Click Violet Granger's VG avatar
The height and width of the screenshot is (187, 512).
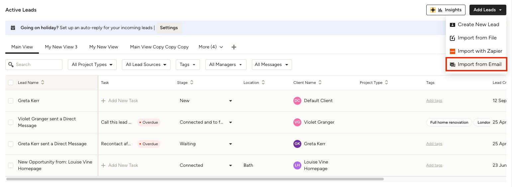coord(297,122)
